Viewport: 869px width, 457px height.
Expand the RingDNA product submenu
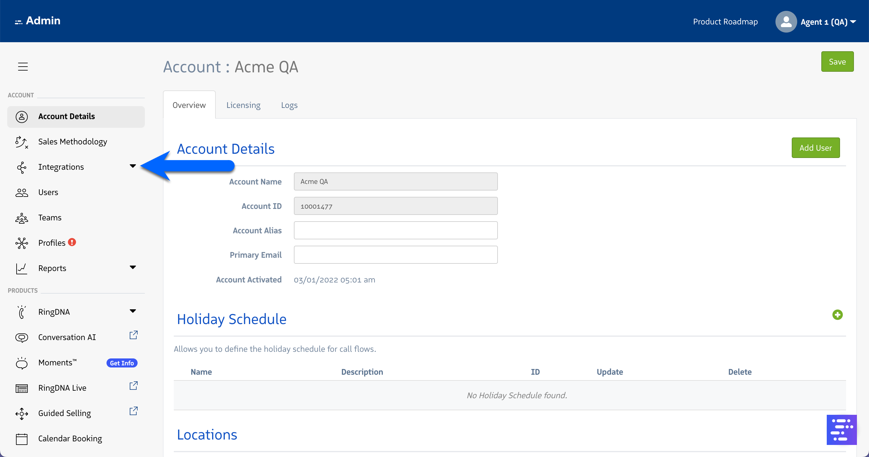[x=132, y=311]
